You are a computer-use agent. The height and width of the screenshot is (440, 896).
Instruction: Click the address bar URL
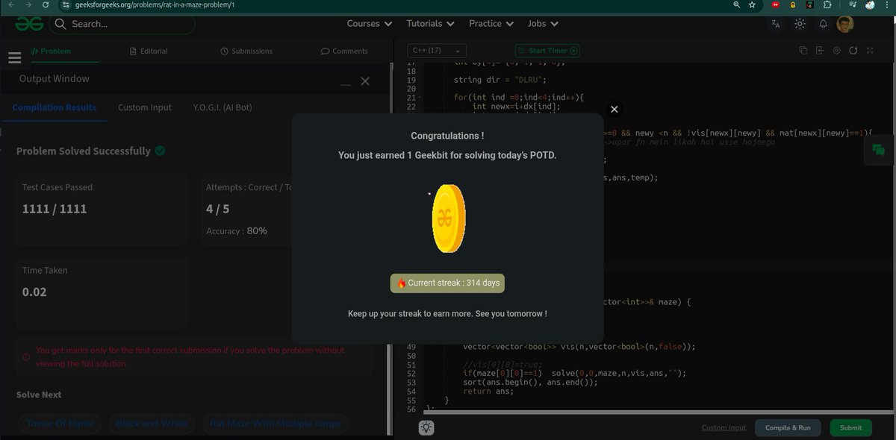[x=155, y=5]
